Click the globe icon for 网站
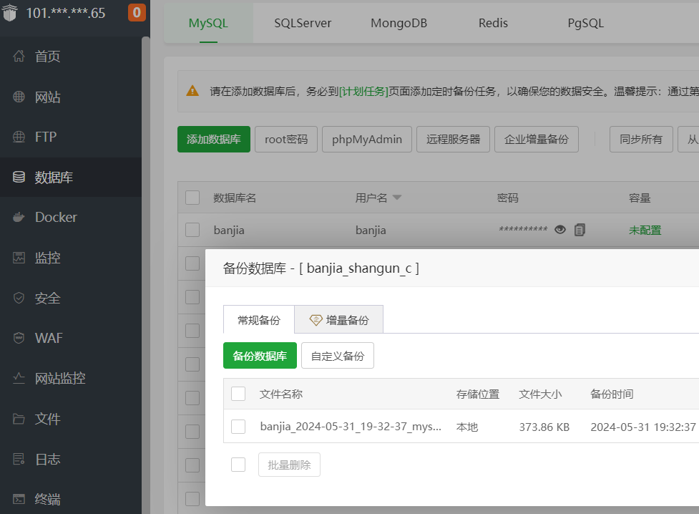Screen dimensions: 699x514 click(x=19, y=97)
